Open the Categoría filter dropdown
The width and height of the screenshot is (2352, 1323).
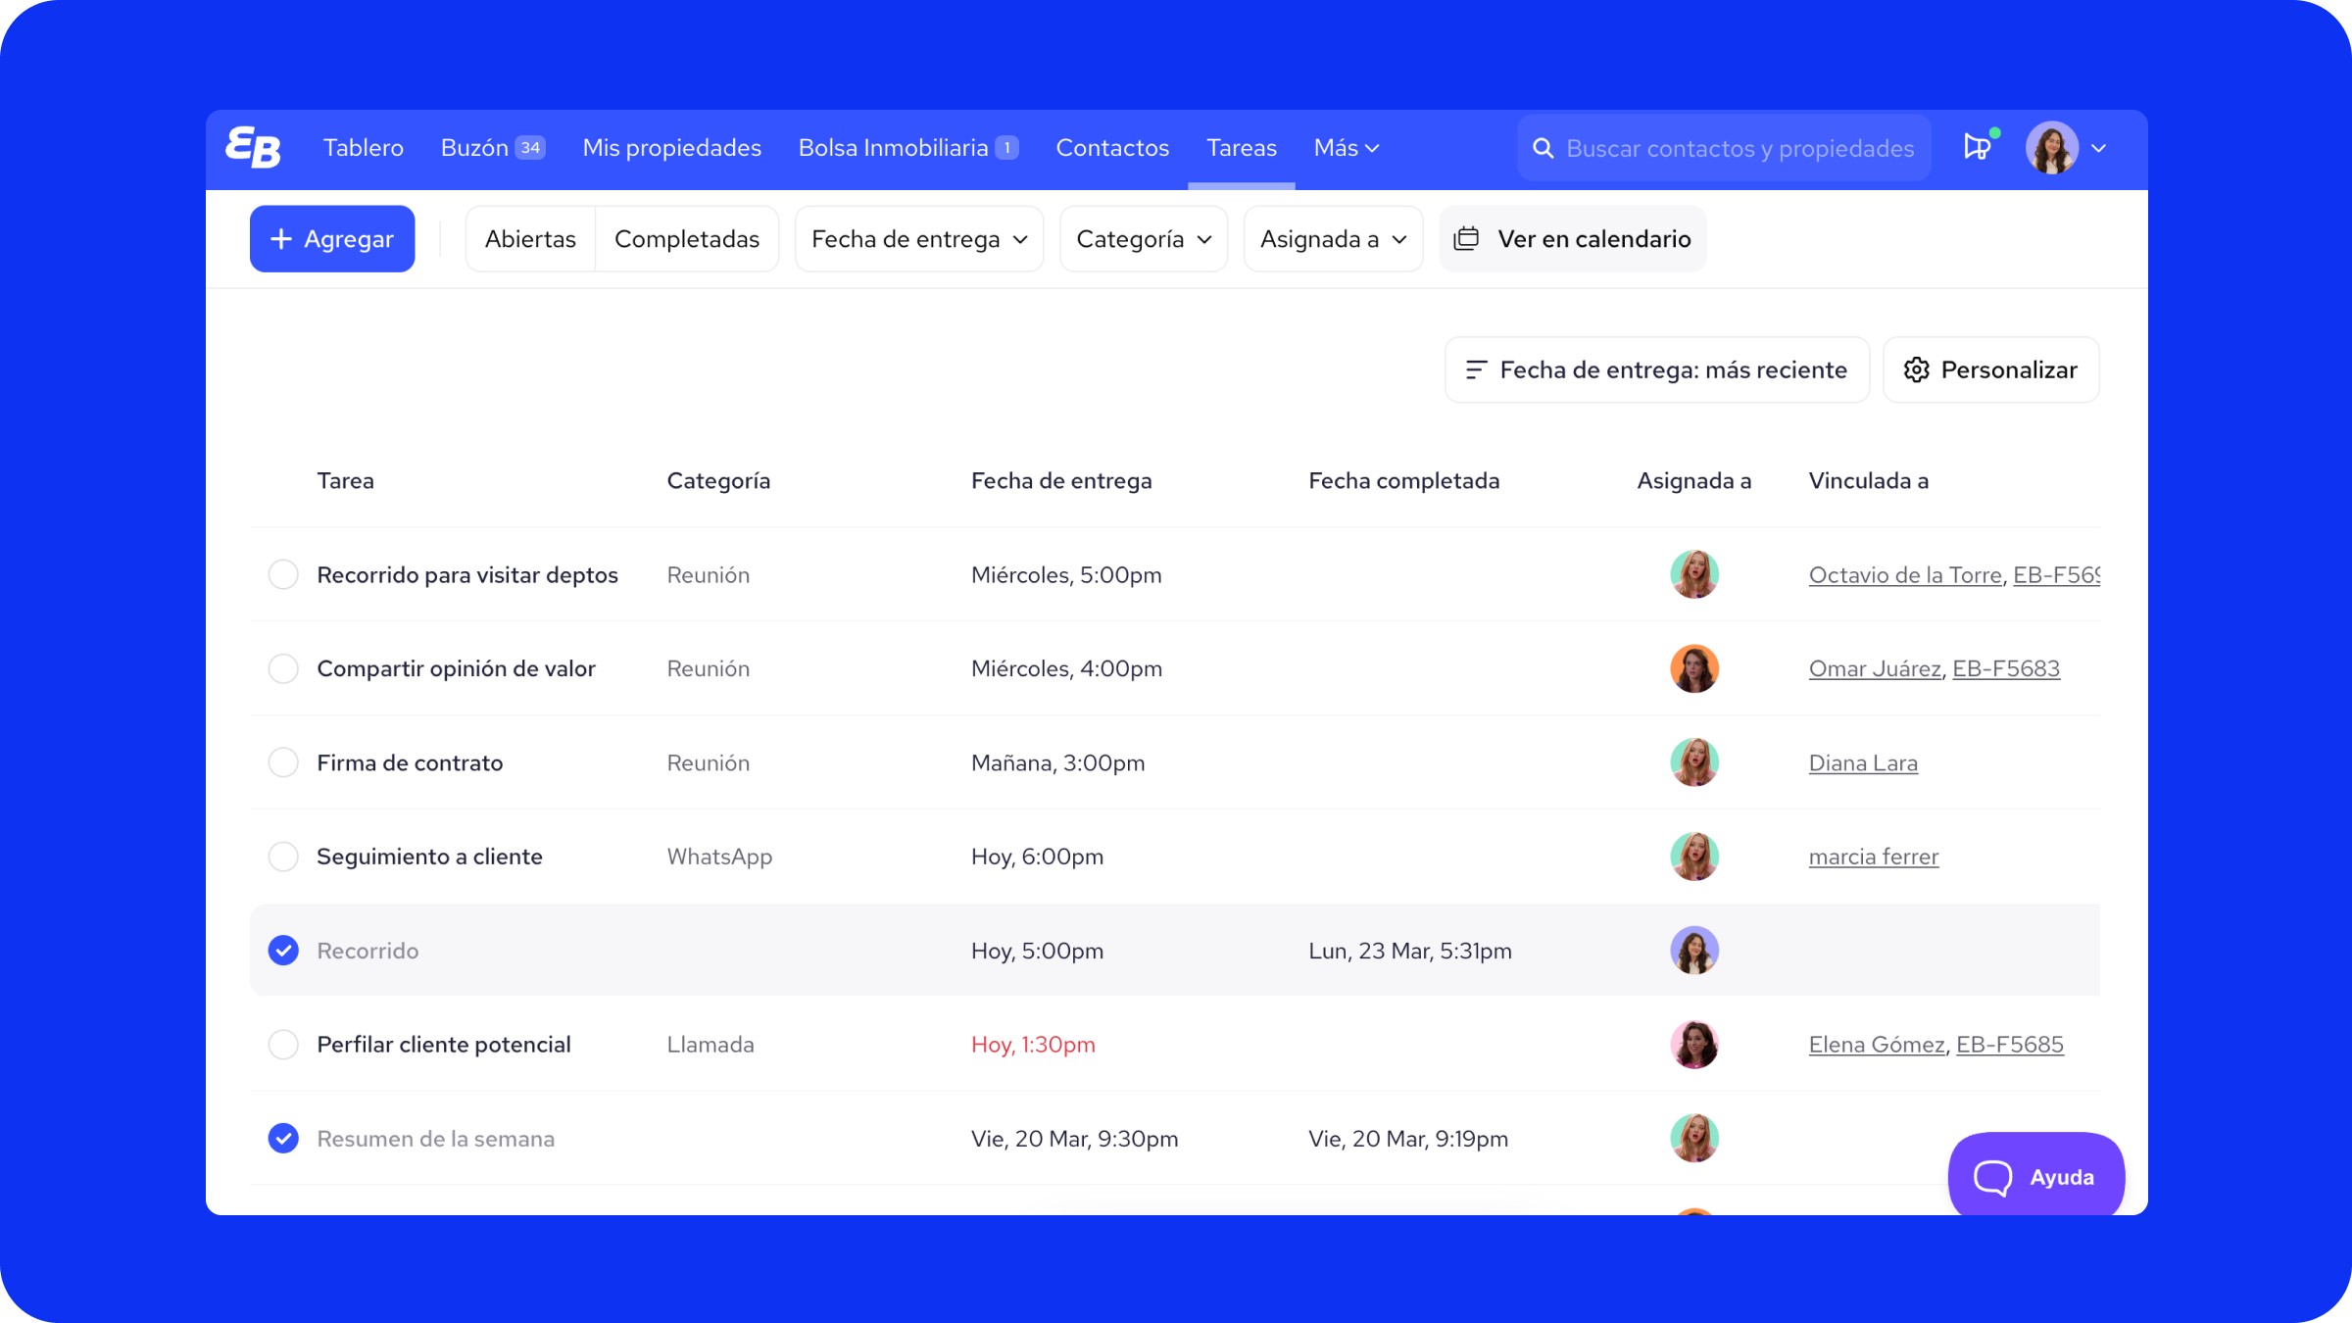point(1143,239)
